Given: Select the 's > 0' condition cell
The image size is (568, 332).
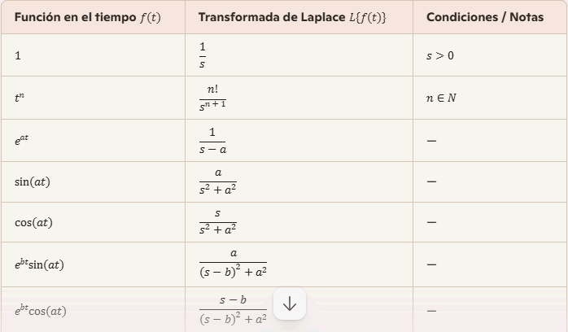Looking at the screenshot, I should (490, 55).
